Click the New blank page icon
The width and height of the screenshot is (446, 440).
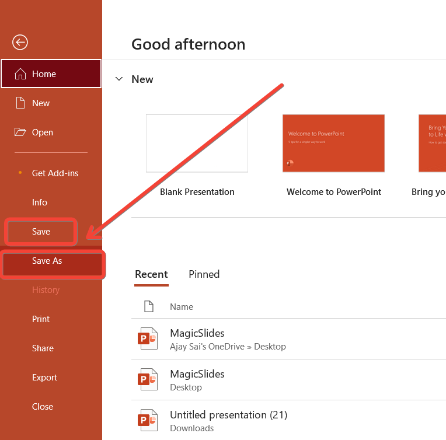point(20,103)
